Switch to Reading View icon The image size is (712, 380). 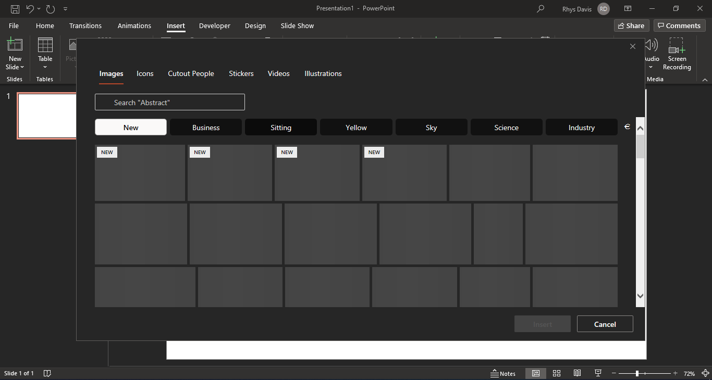pos(577,374)
